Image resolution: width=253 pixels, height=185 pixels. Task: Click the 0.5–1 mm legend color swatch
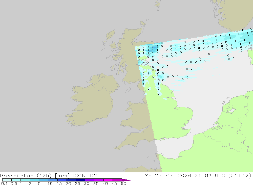tap(16, 180)
